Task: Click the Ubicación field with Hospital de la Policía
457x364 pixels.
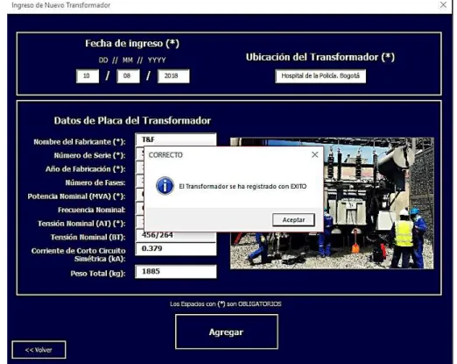Action: point(320,76)
